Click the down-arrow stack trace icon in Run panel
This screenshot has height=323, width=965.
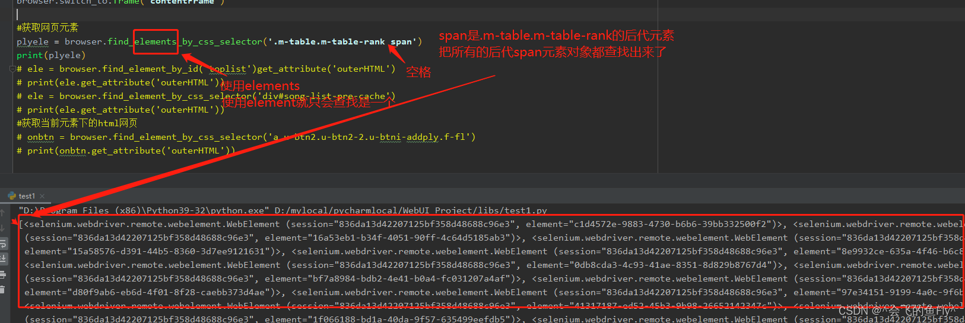tap(2, 228)
